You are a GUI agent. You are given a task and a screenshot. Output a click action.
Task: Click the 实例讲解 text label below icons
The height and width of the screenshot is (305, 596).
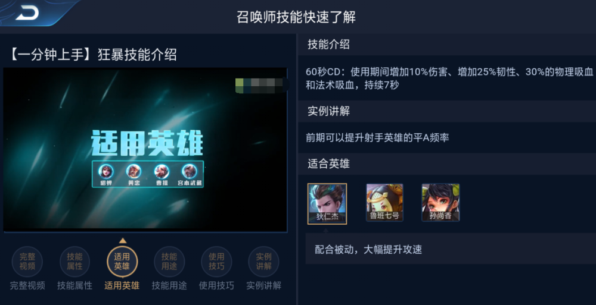263,285
